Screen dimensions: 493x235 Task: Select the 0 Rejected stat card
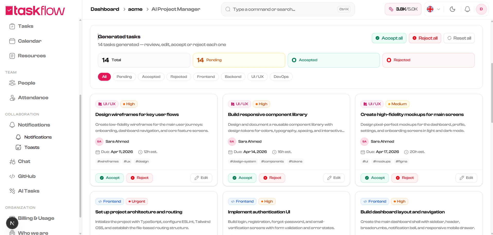428,60
